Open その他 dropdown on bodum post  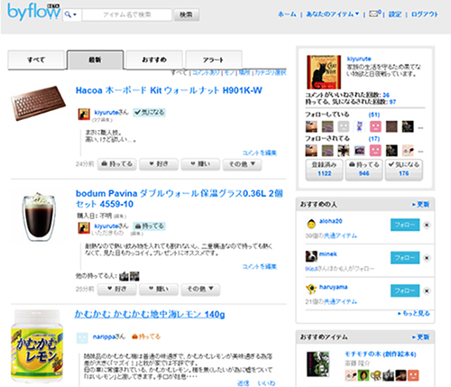(x=200, y=290)
